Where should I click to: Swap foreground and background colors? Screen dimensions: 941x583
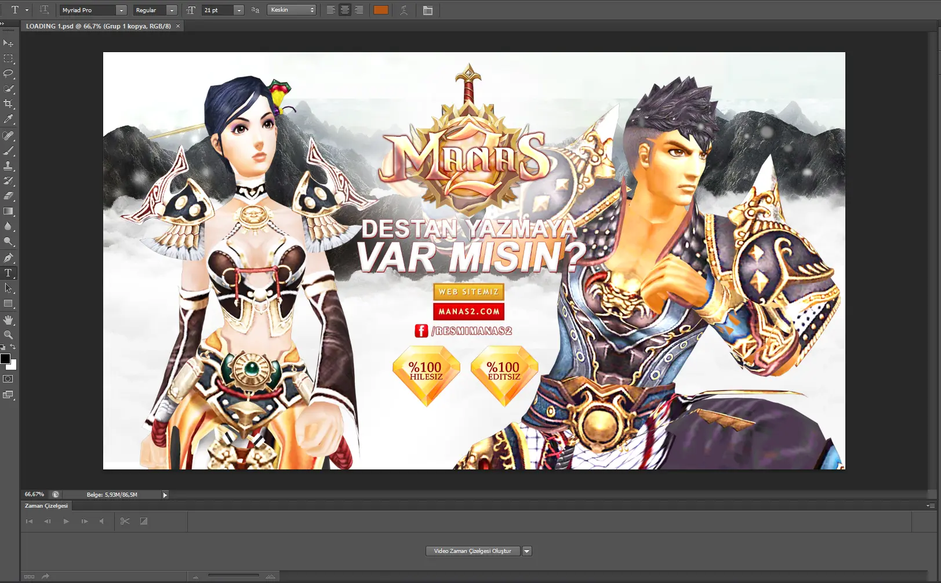click(13, 347)
